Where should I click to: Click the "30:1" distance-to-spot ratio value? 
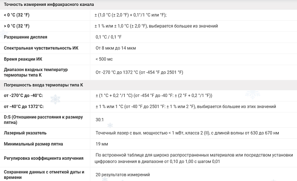coord(100,120)
